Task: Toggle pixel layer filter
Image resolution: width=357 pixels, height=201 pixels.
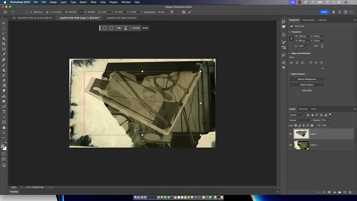Action: [x=308, y=115]
